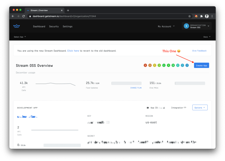Click the Stream boat logo
Viewport: 225px width, 161px height.
17,26
